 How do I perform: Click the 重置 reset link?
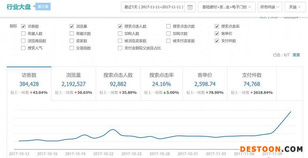296,55
